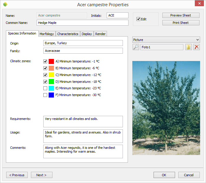Uncheck climatic zone D minimum -18 °C
206x183 pixels.
45,82
